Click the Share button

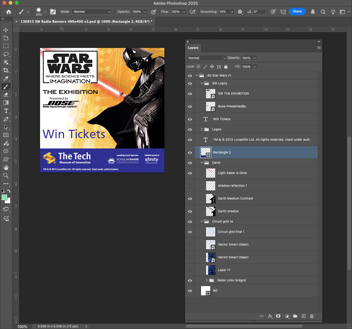click(297, 12)
